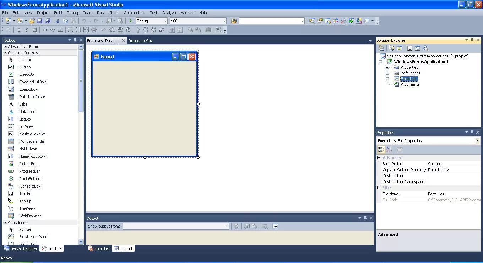Click Refresh icon in Solution Explorer
The width and height of the screenshot is (483, 263).
399,48
